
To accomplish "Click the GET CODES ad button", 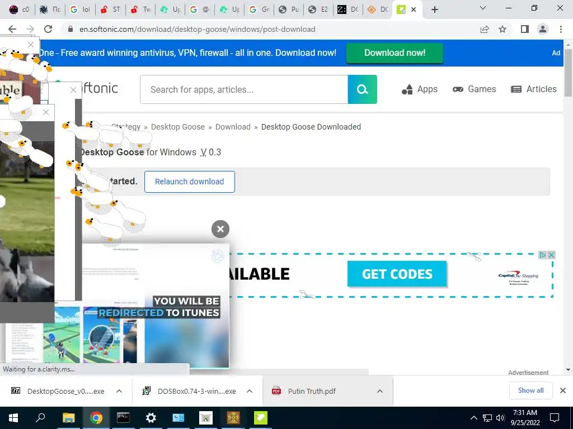I will tap(397, 274).
